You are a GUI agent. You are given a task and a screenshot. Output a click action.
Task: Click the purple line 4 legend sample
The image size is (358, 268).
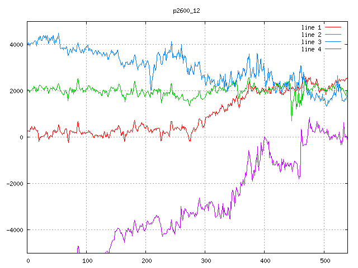point(333,49)
